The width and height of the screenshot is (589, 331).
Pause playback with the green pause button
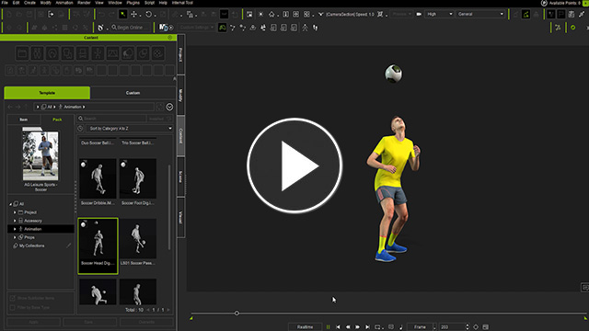click(328, 327)
